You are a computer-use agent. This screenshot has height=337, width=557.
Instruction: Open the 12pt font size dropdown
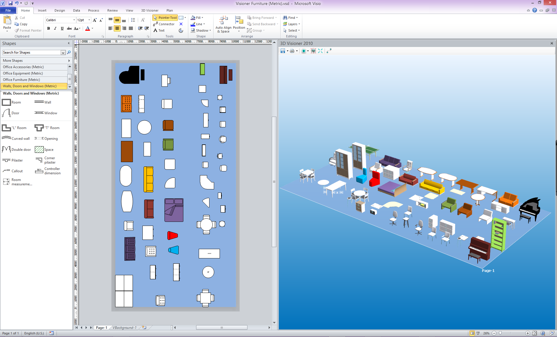point(89,20)
